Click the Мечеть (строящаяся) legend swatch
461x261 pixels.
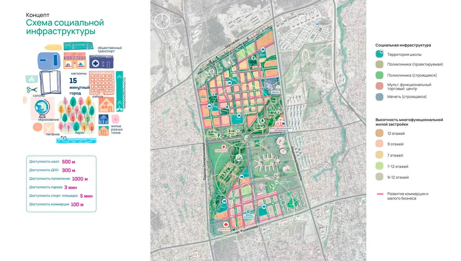(380, 97)
